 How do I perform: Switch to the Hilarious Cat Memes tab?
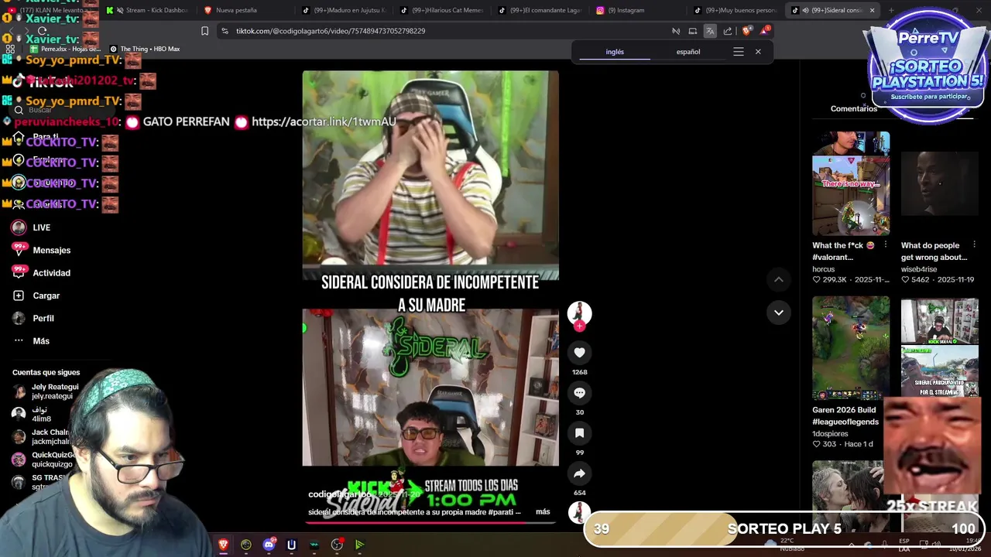pos(443,10)
